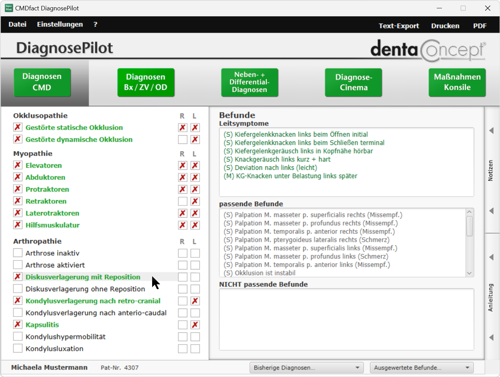Click the side arrow beside NICHT passende Befunde
Viewport: 500px width, 377px height.
click(491, 257)
